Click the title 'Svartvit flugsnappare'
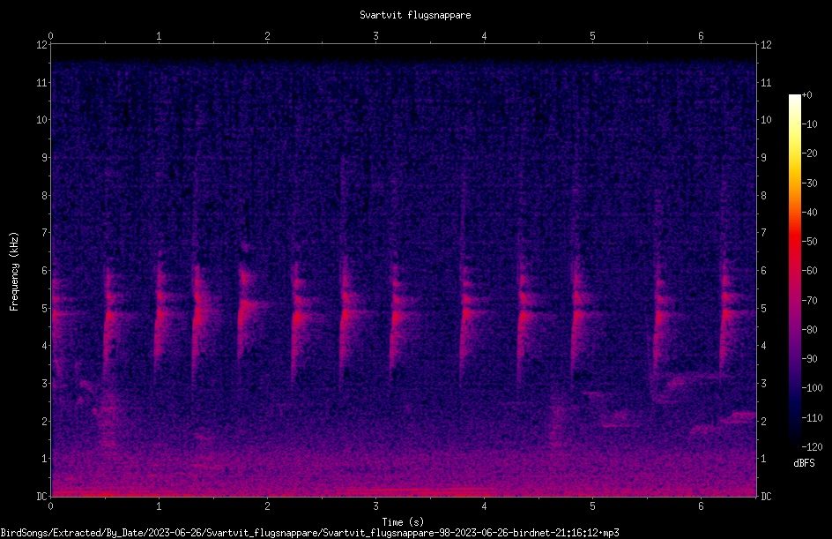The height and width of the screenshot is (539, 832). pos(415,15)
